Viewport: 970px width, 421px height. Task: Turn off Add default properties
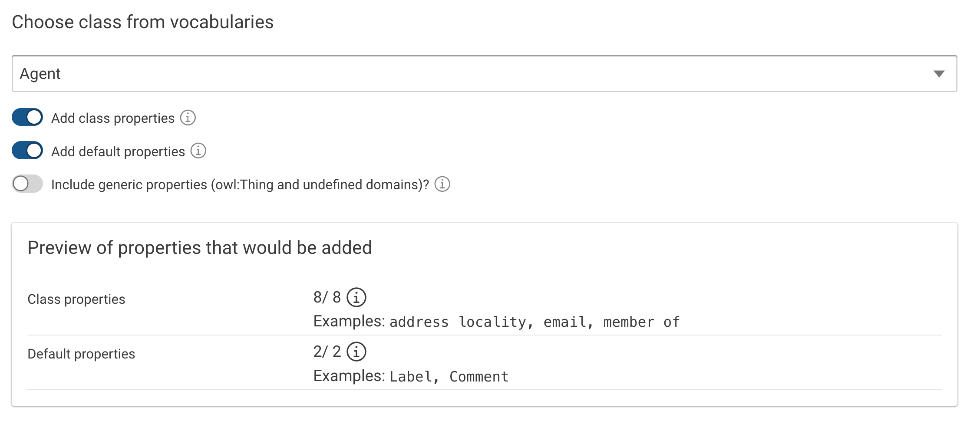point(27,150)
